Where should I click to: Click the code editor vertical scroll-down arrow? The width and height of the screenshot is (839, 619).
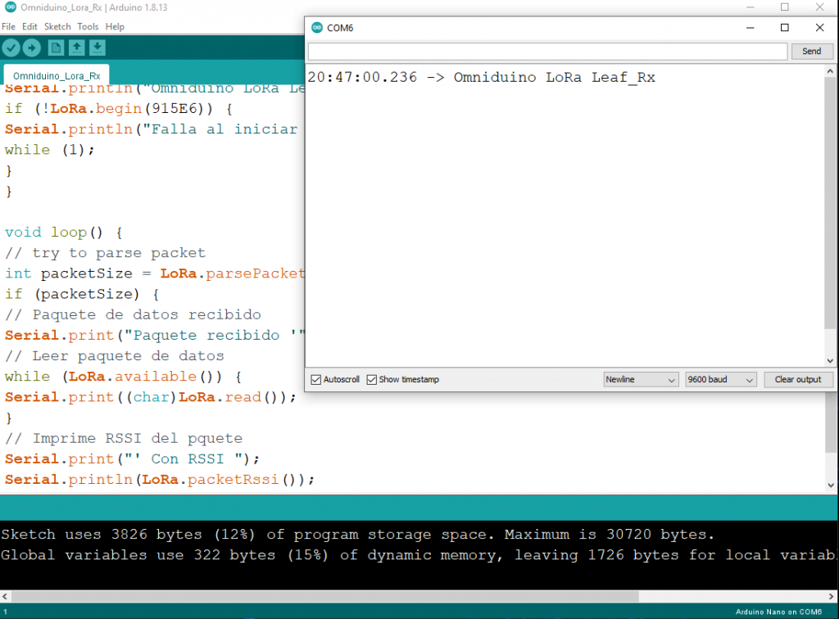tap(831, 486)
